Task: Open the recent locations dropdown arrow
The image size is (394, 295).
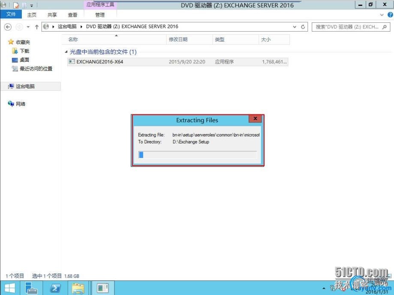Action: pos(28,27)
